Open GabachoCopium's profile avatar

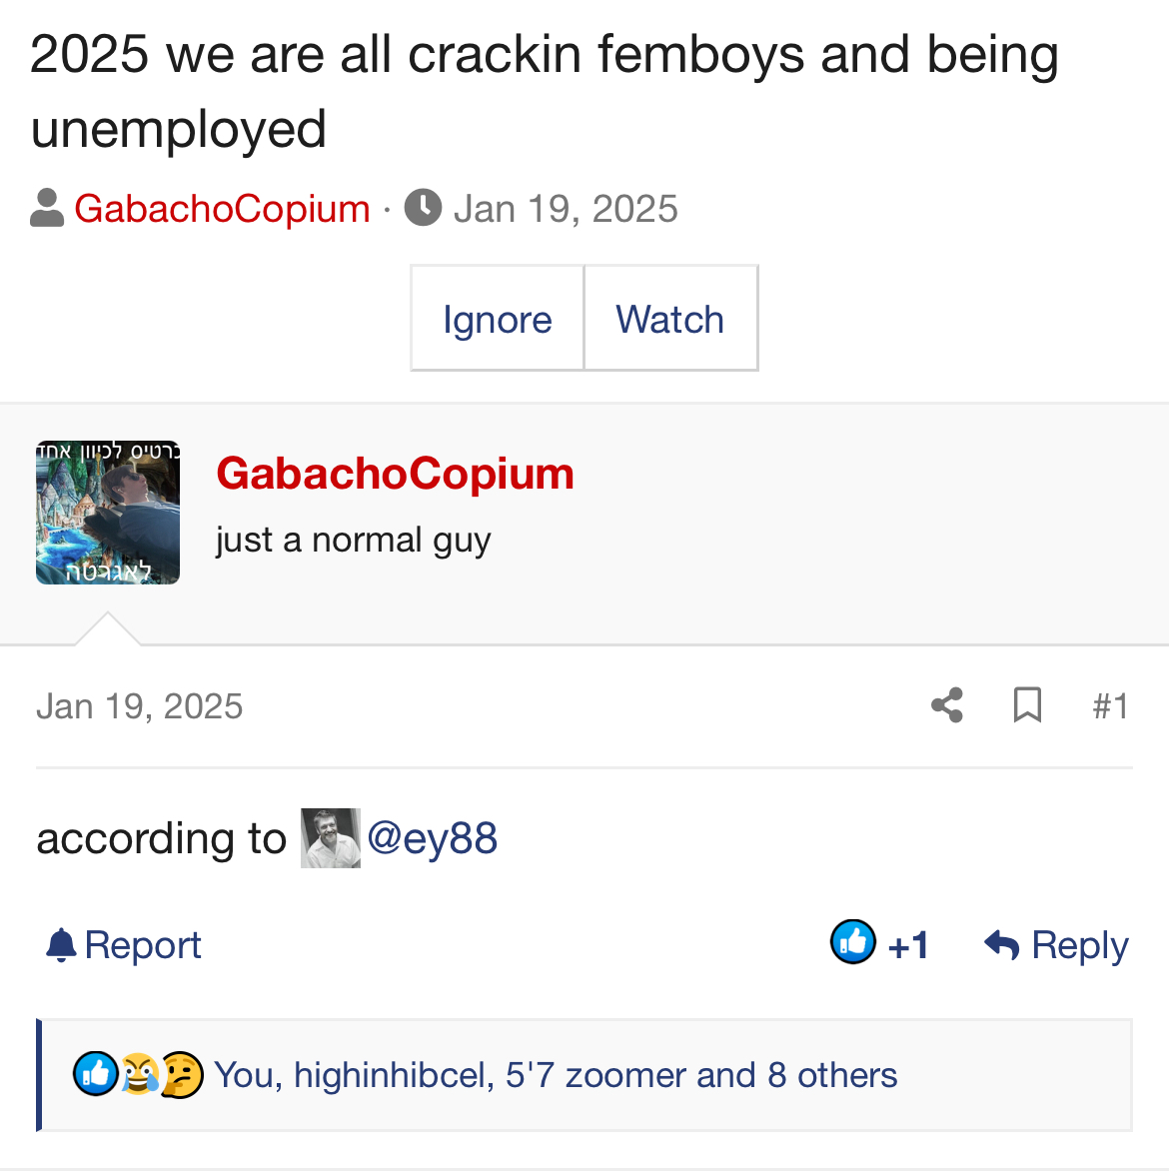108,513
